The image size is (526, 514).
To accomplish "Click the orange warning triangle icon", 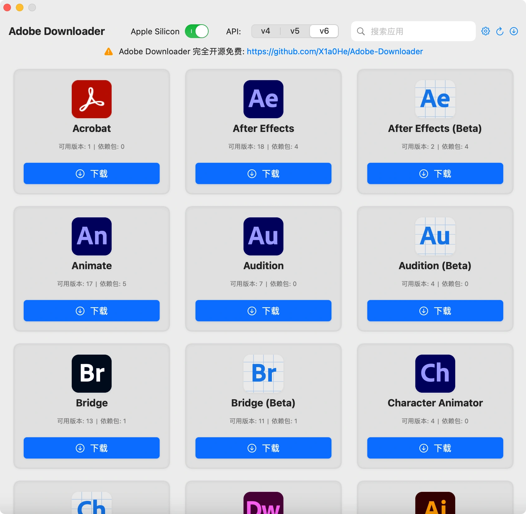I will point(109,51).
